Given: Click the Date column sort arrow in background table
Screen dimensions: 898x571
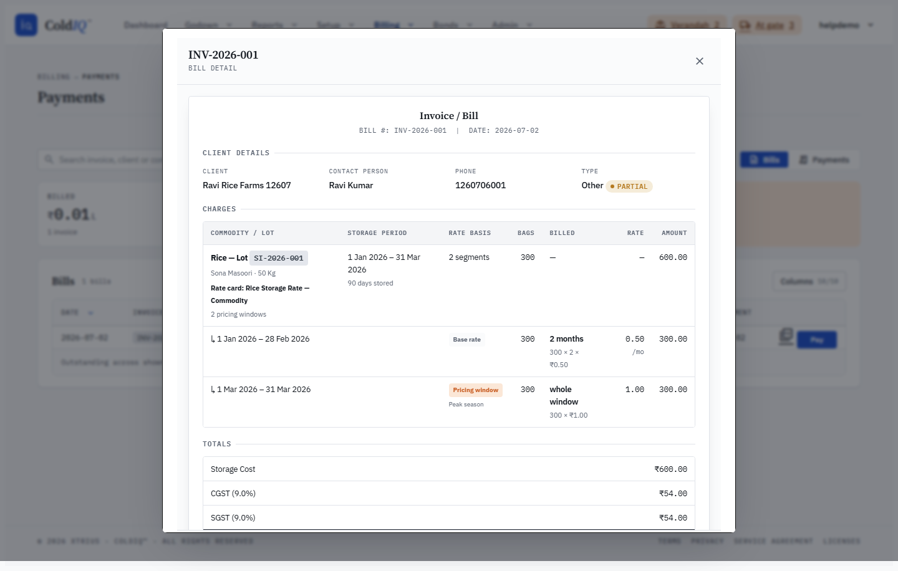Looking at the screenshot, I should coord(90,312).
